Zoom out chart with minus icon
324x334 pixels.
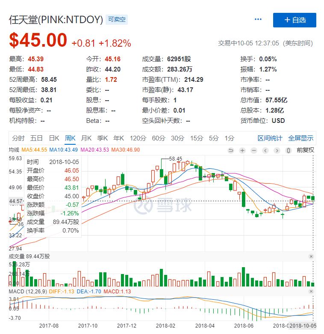click(x=253, y=151)
